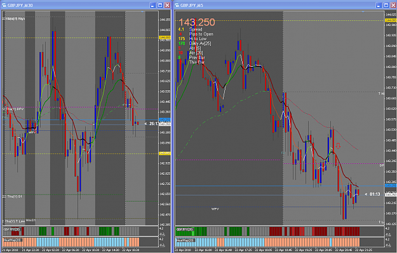This screenshot has height=253, width=397.
Task: Maximize the GBPJPY,M30 chart window
Action: 160,5
